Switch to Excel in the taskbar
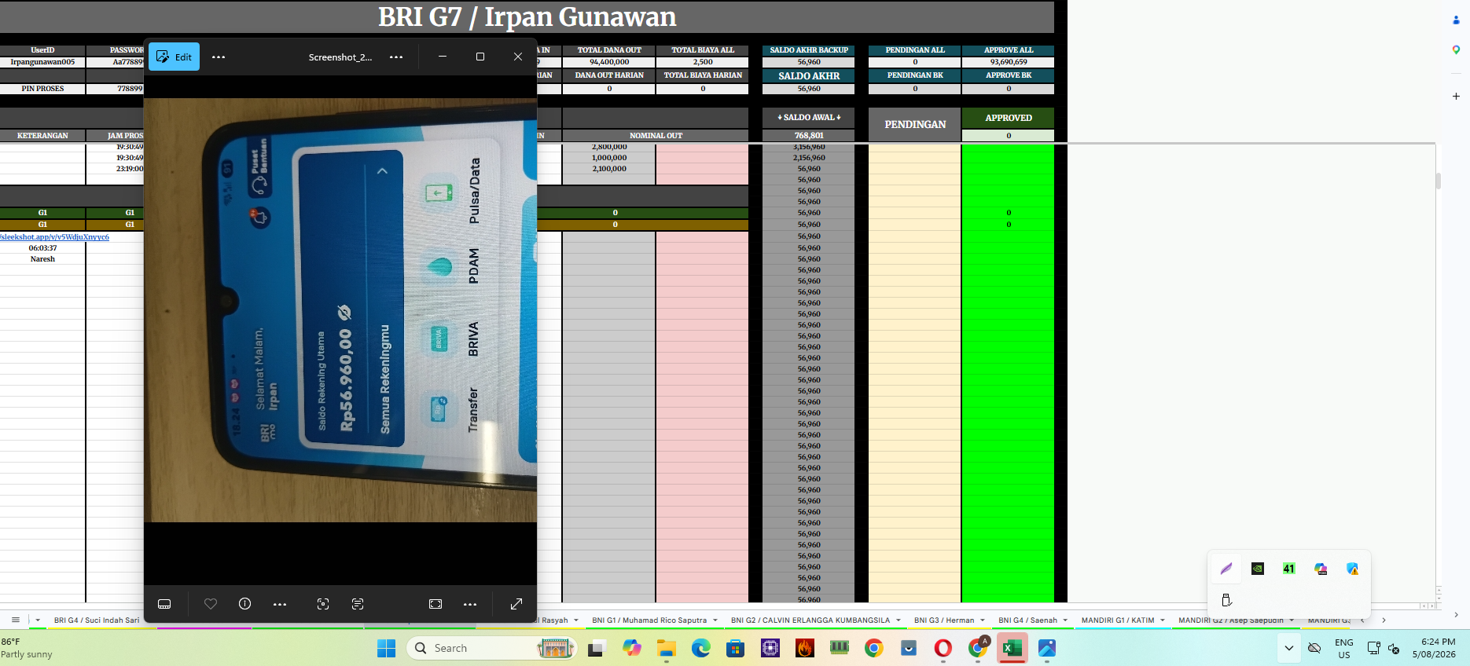The width and height of the screenshot is (1470, 666). [x=1012, y=648]
